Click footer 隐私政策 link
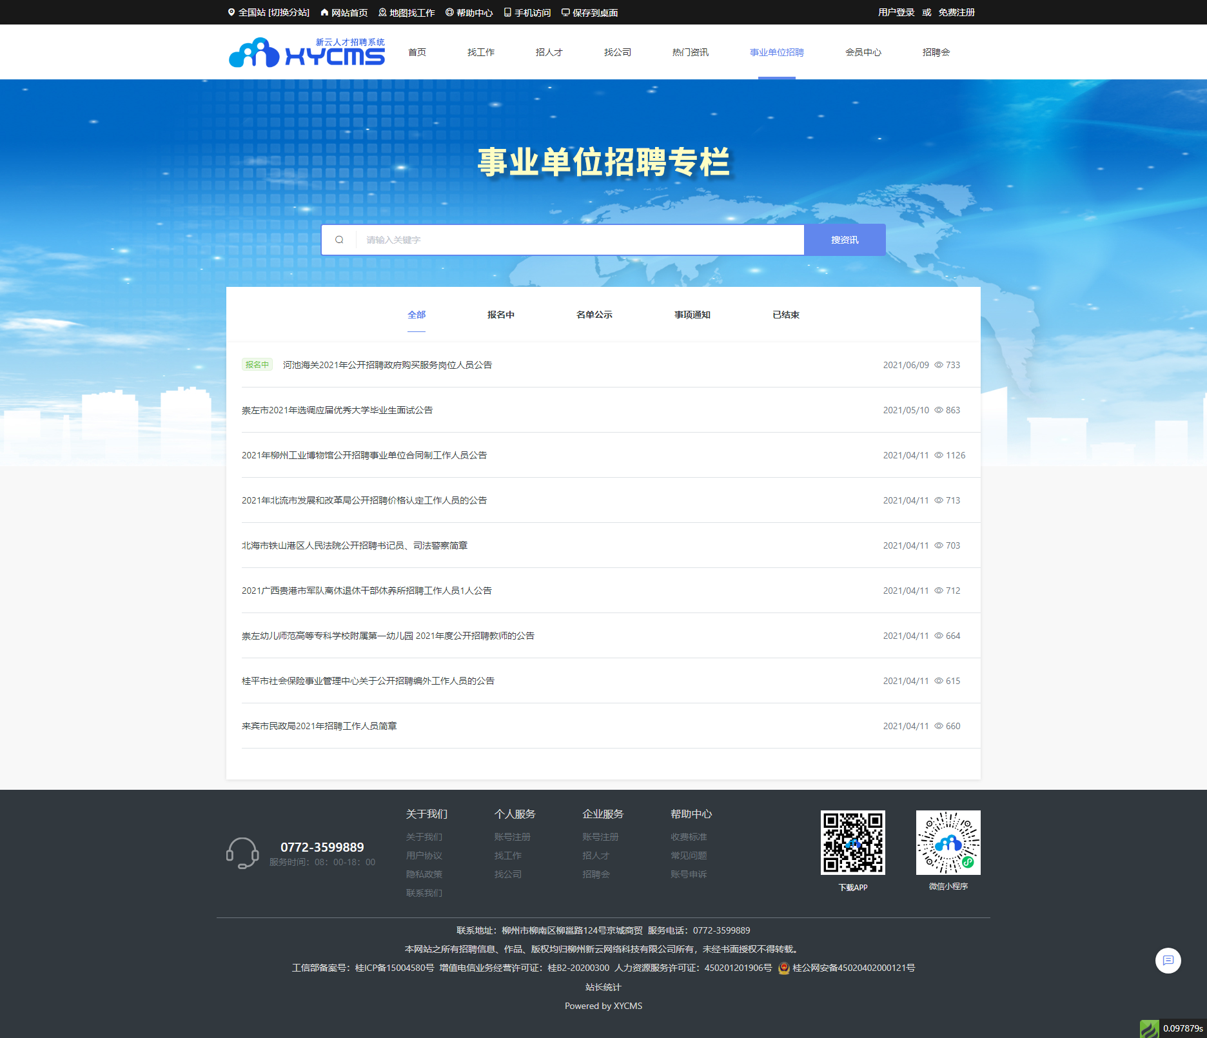Viewport: 1207px width, 1038px height. tap(424, 874)
